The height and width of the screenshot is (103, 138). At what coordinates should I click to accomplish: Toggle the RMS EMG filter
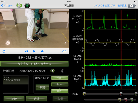point(60,91)
